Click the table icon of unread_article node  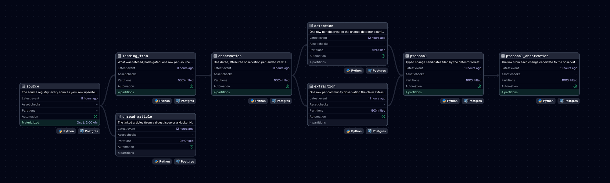[119, 117]
